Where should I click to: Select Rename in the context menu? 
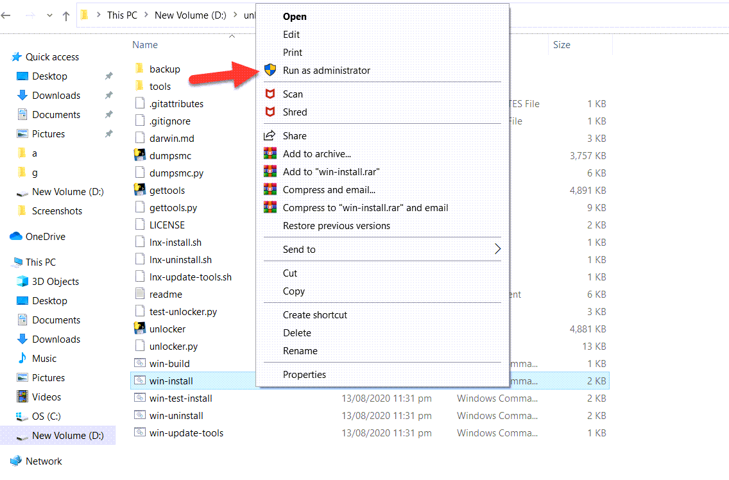(x=300, y=351)
